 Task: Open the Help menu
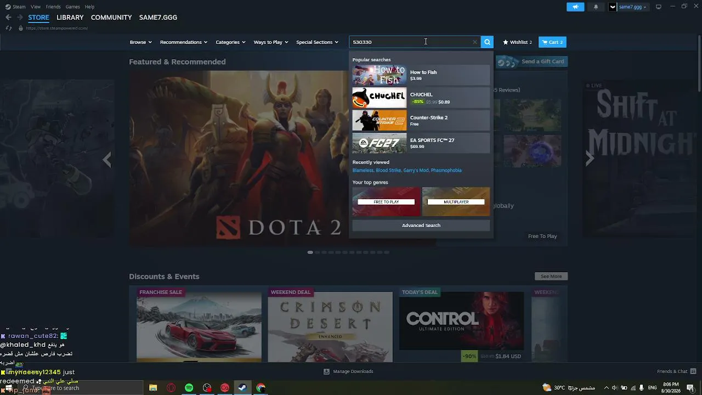(x=89, y=7)
